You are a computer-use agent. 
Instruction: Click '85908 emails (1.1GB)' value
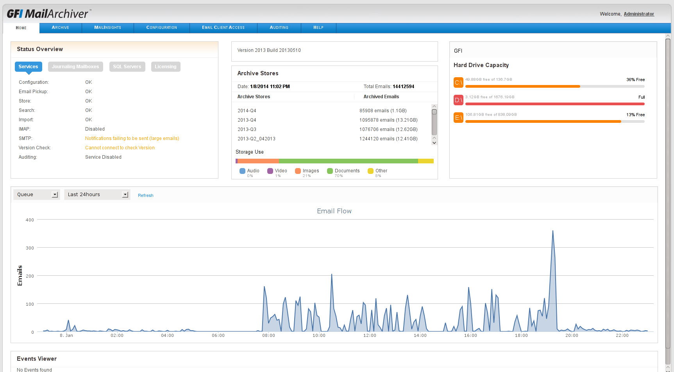(383, 111)
